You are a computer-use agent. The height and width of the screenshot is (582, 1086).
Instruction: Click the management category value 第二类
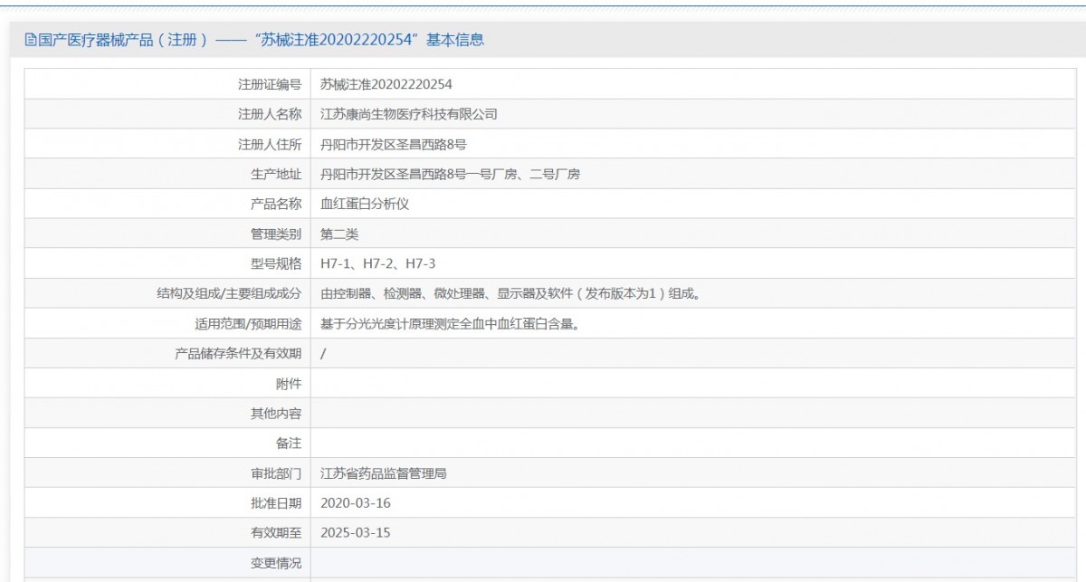coord(339,234)
